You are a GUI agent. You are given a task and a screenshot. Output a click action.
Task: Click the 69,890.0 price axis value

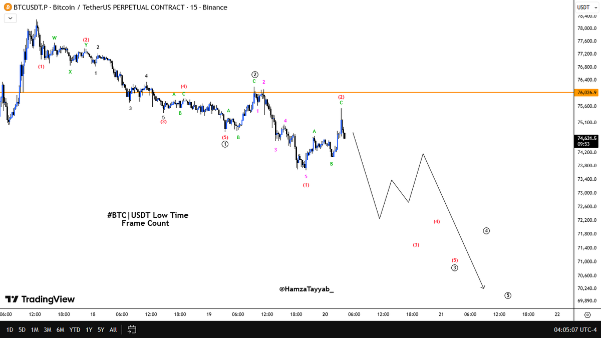(x=586, y=301)
